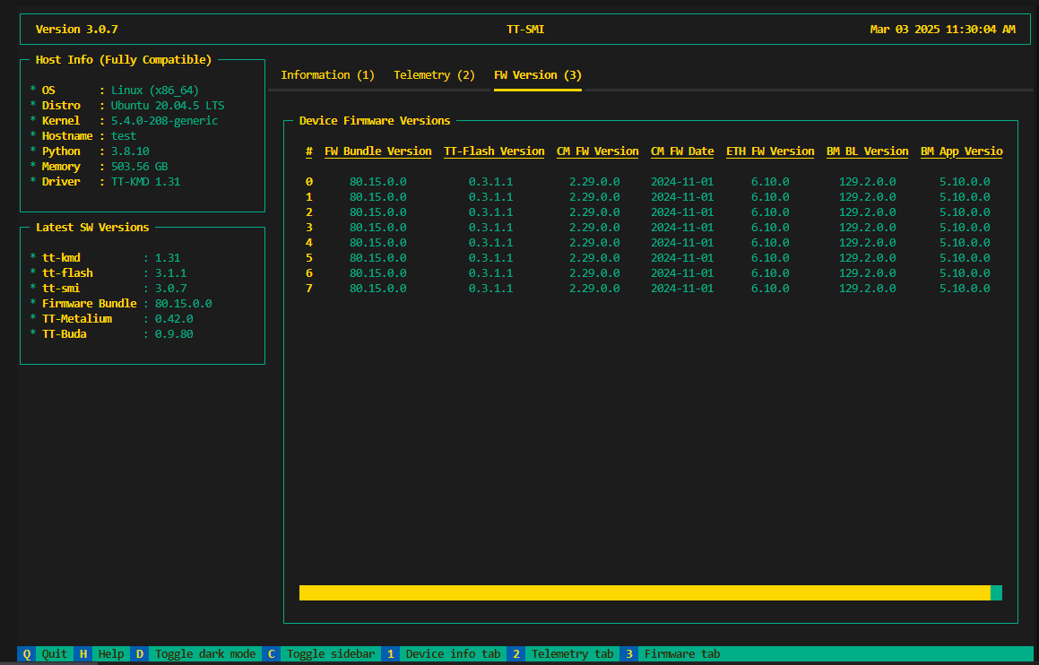Viewport: 1039px width, 665px height.
Task: Select the FW Version (3) tab
Action: (x=537, y=75)
